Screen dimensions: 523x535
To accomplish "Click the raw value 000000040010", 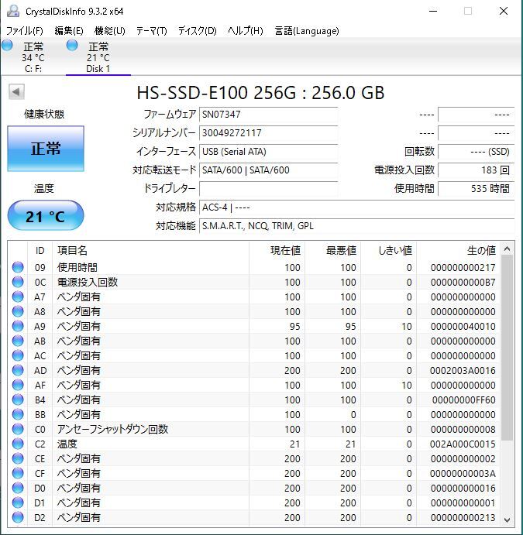I will [x=463, y=326].
